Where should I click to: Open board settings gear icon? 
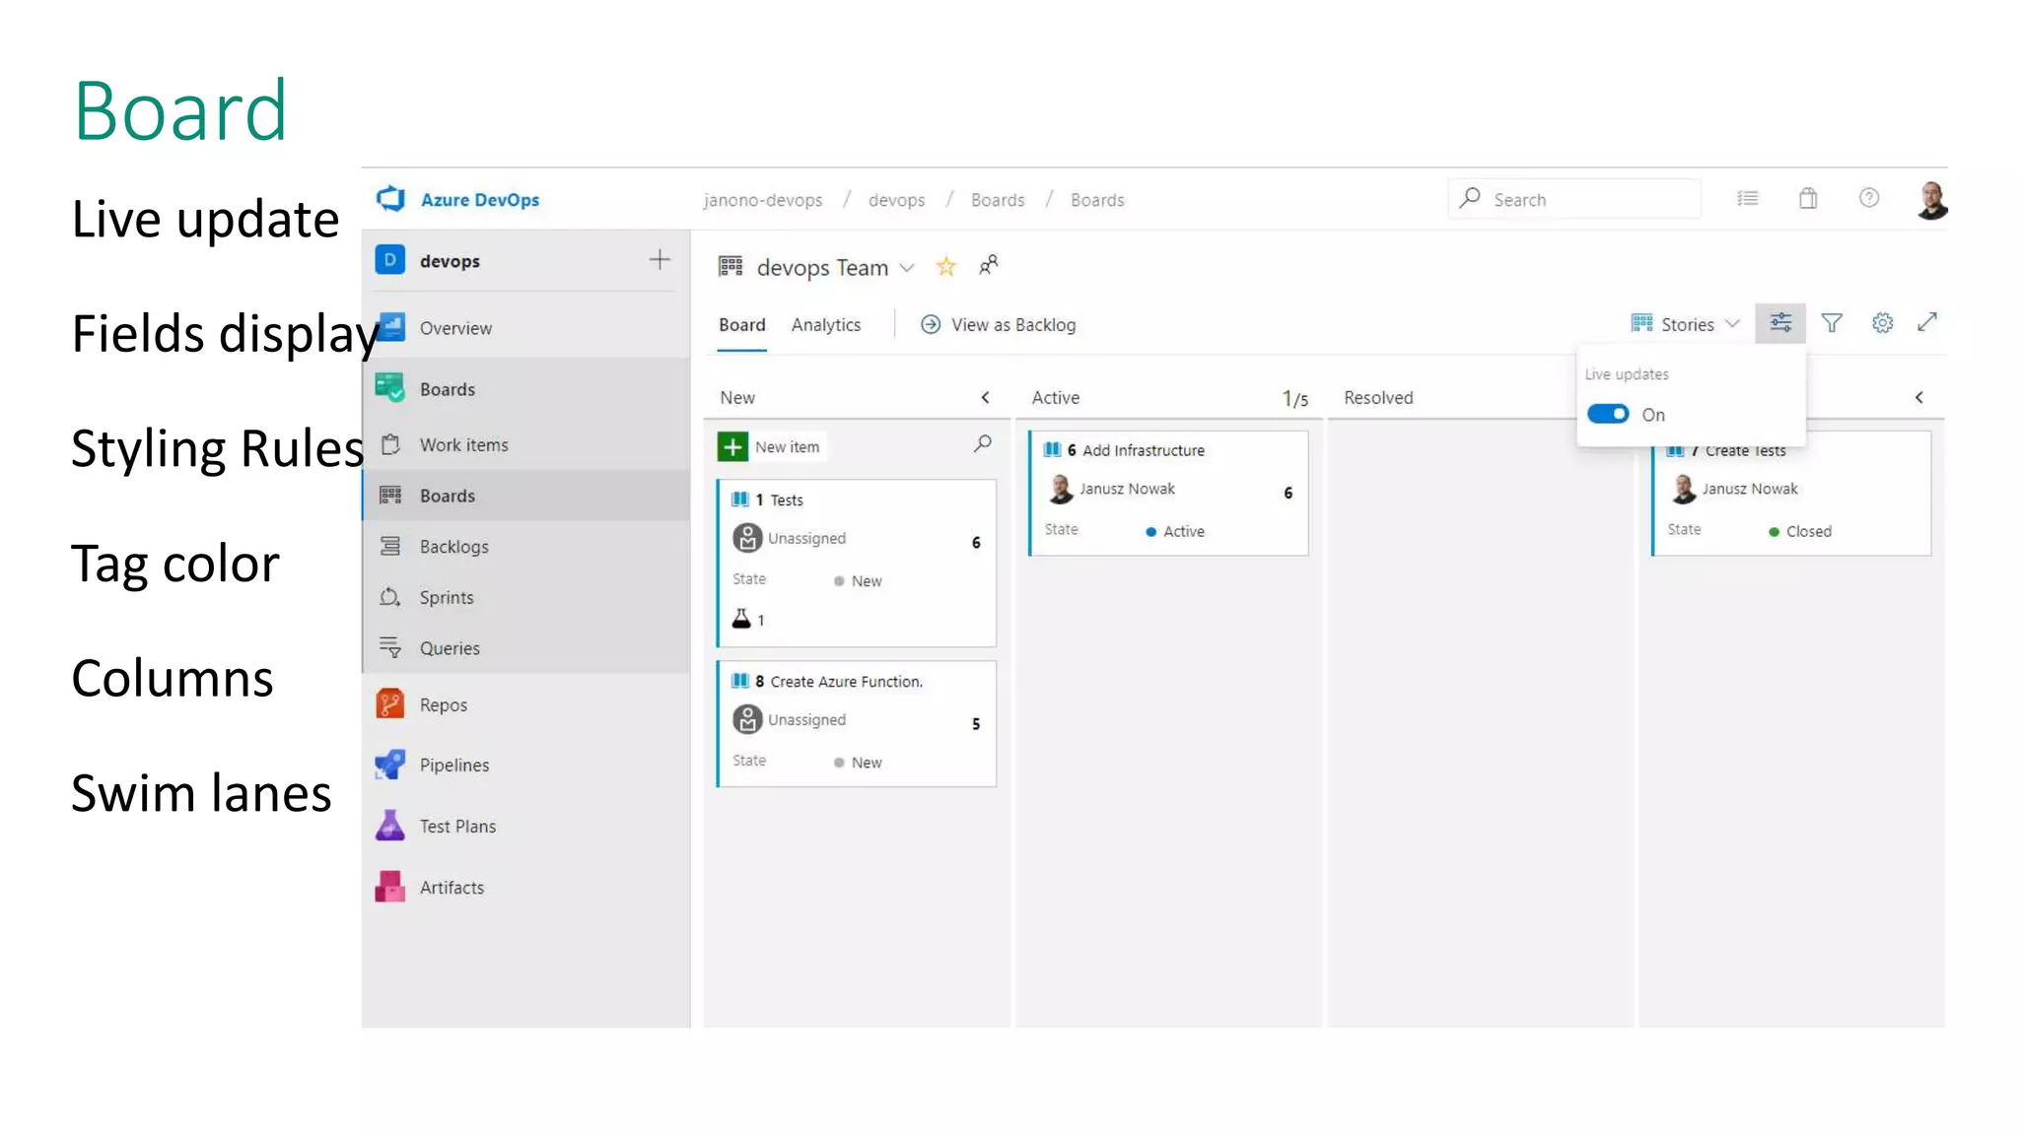(x=1882, y=323)
